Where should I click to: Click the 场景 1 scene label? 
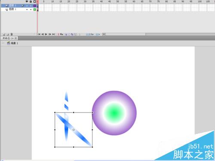(15, 43)
